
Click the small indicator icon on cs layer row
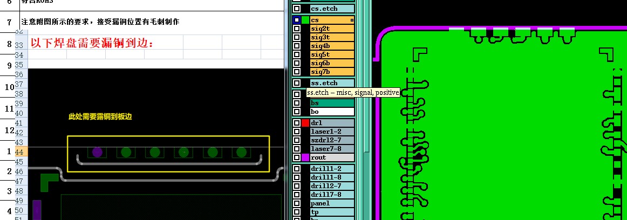coord(352,20)
